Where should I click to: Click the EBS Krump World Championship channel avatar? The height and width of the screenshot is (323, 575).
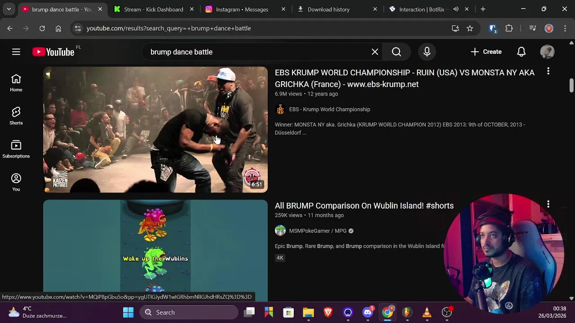280,109
